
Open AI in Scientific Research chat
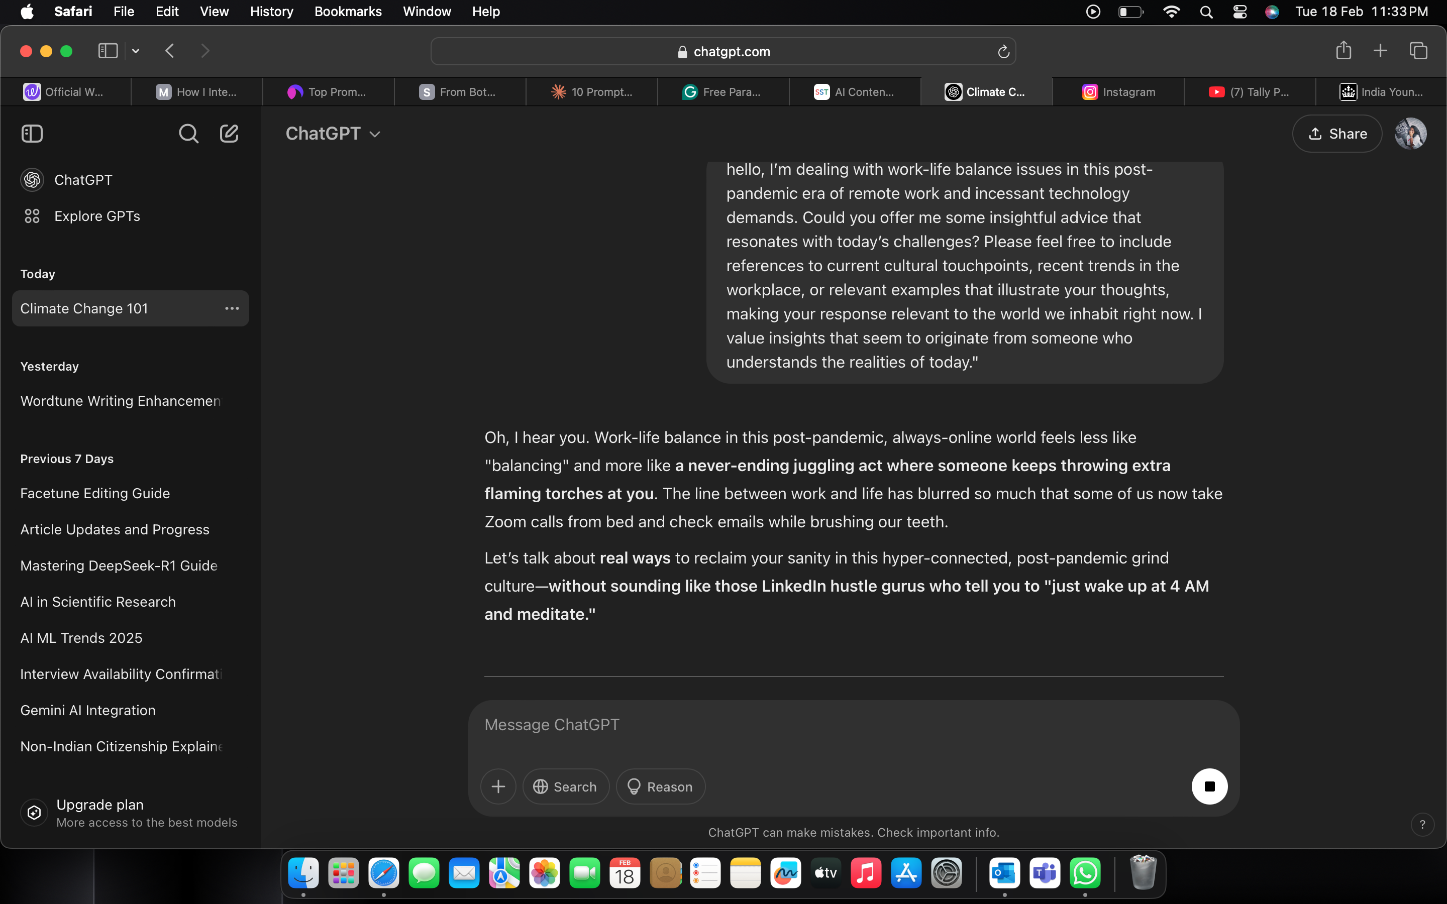pyautogui.click(x=130, y=602)
